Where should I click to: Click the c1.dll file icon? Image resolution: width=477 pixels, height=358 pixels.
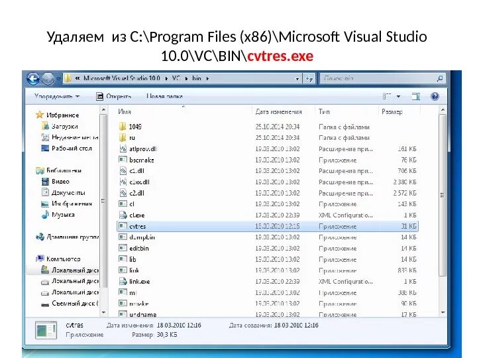click(123, 171)
